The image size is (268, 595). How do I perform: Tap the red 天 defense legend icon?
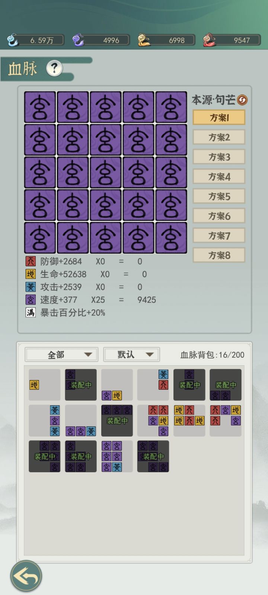click(x=31, y=261)
